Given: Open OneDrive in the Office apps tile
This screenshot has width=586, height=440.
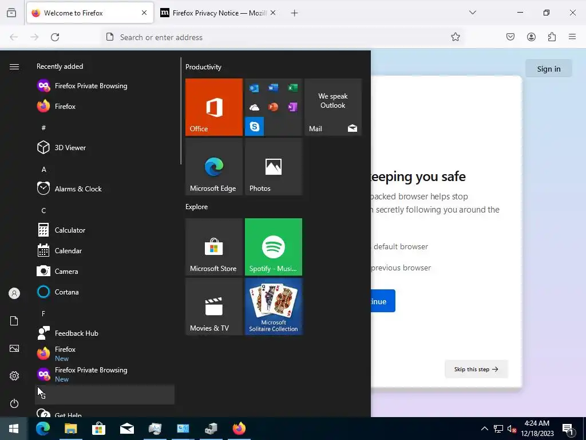Looking at the screenshot, I should tap(254, 107).
